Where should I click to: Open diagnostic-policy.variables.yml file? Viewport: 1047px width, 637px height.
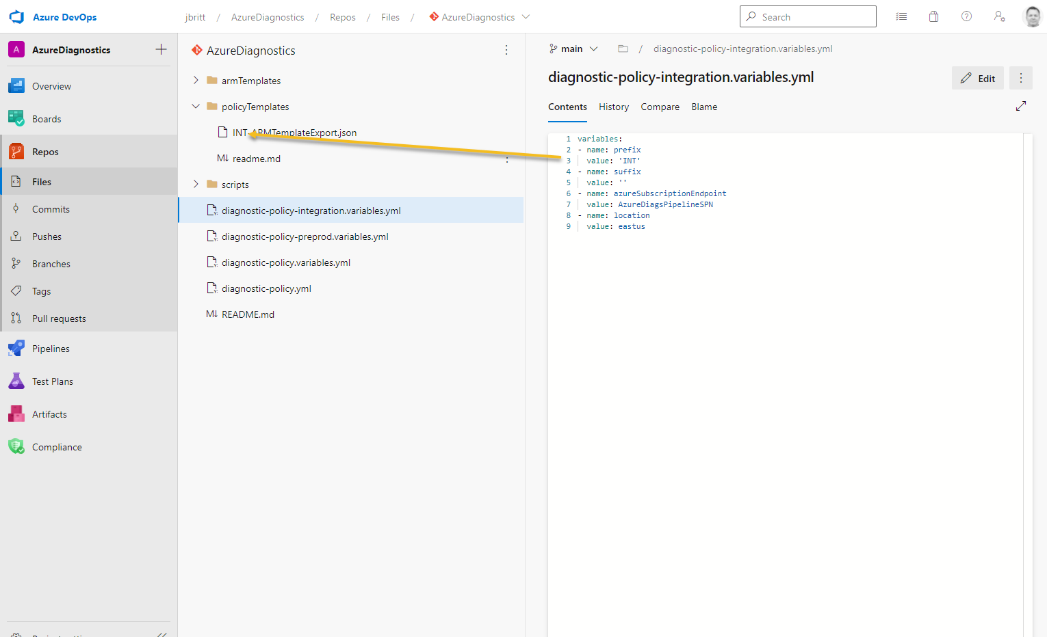[x=286, y=262]
